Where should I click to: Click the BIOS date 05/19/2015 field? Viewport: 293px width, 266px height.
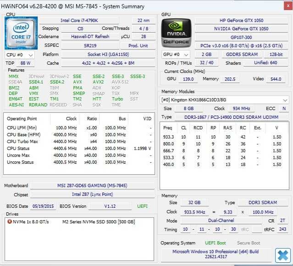point(43,206)
